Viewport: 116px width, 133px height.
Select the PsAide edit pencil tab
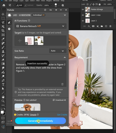click(9, 22)
